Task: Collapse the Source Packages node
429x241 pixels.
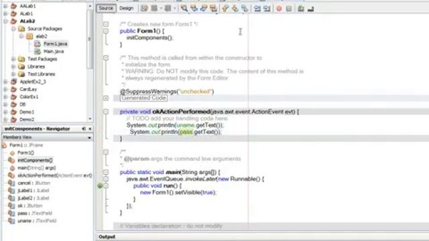Action: 13,29
